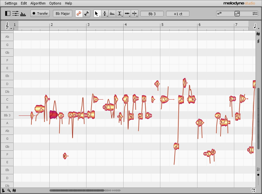Click the C key in pitch ruler
Viewport: 262px width, 194px height.
pos(7,100)
